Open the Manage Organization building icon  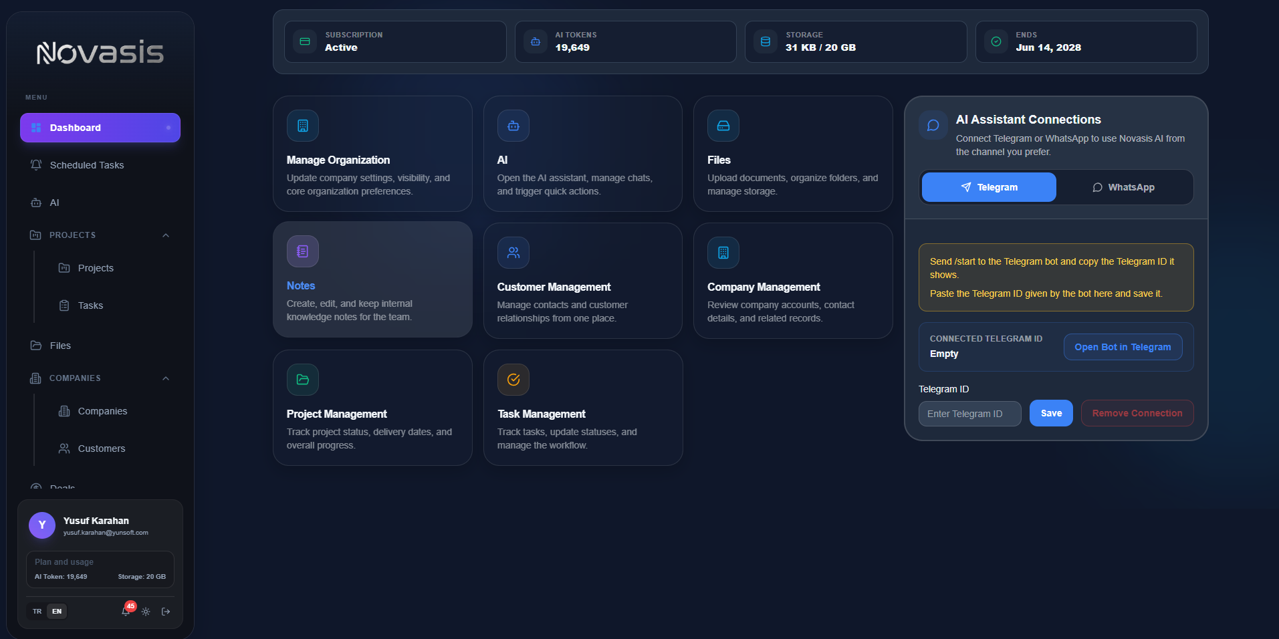[303, 126]
